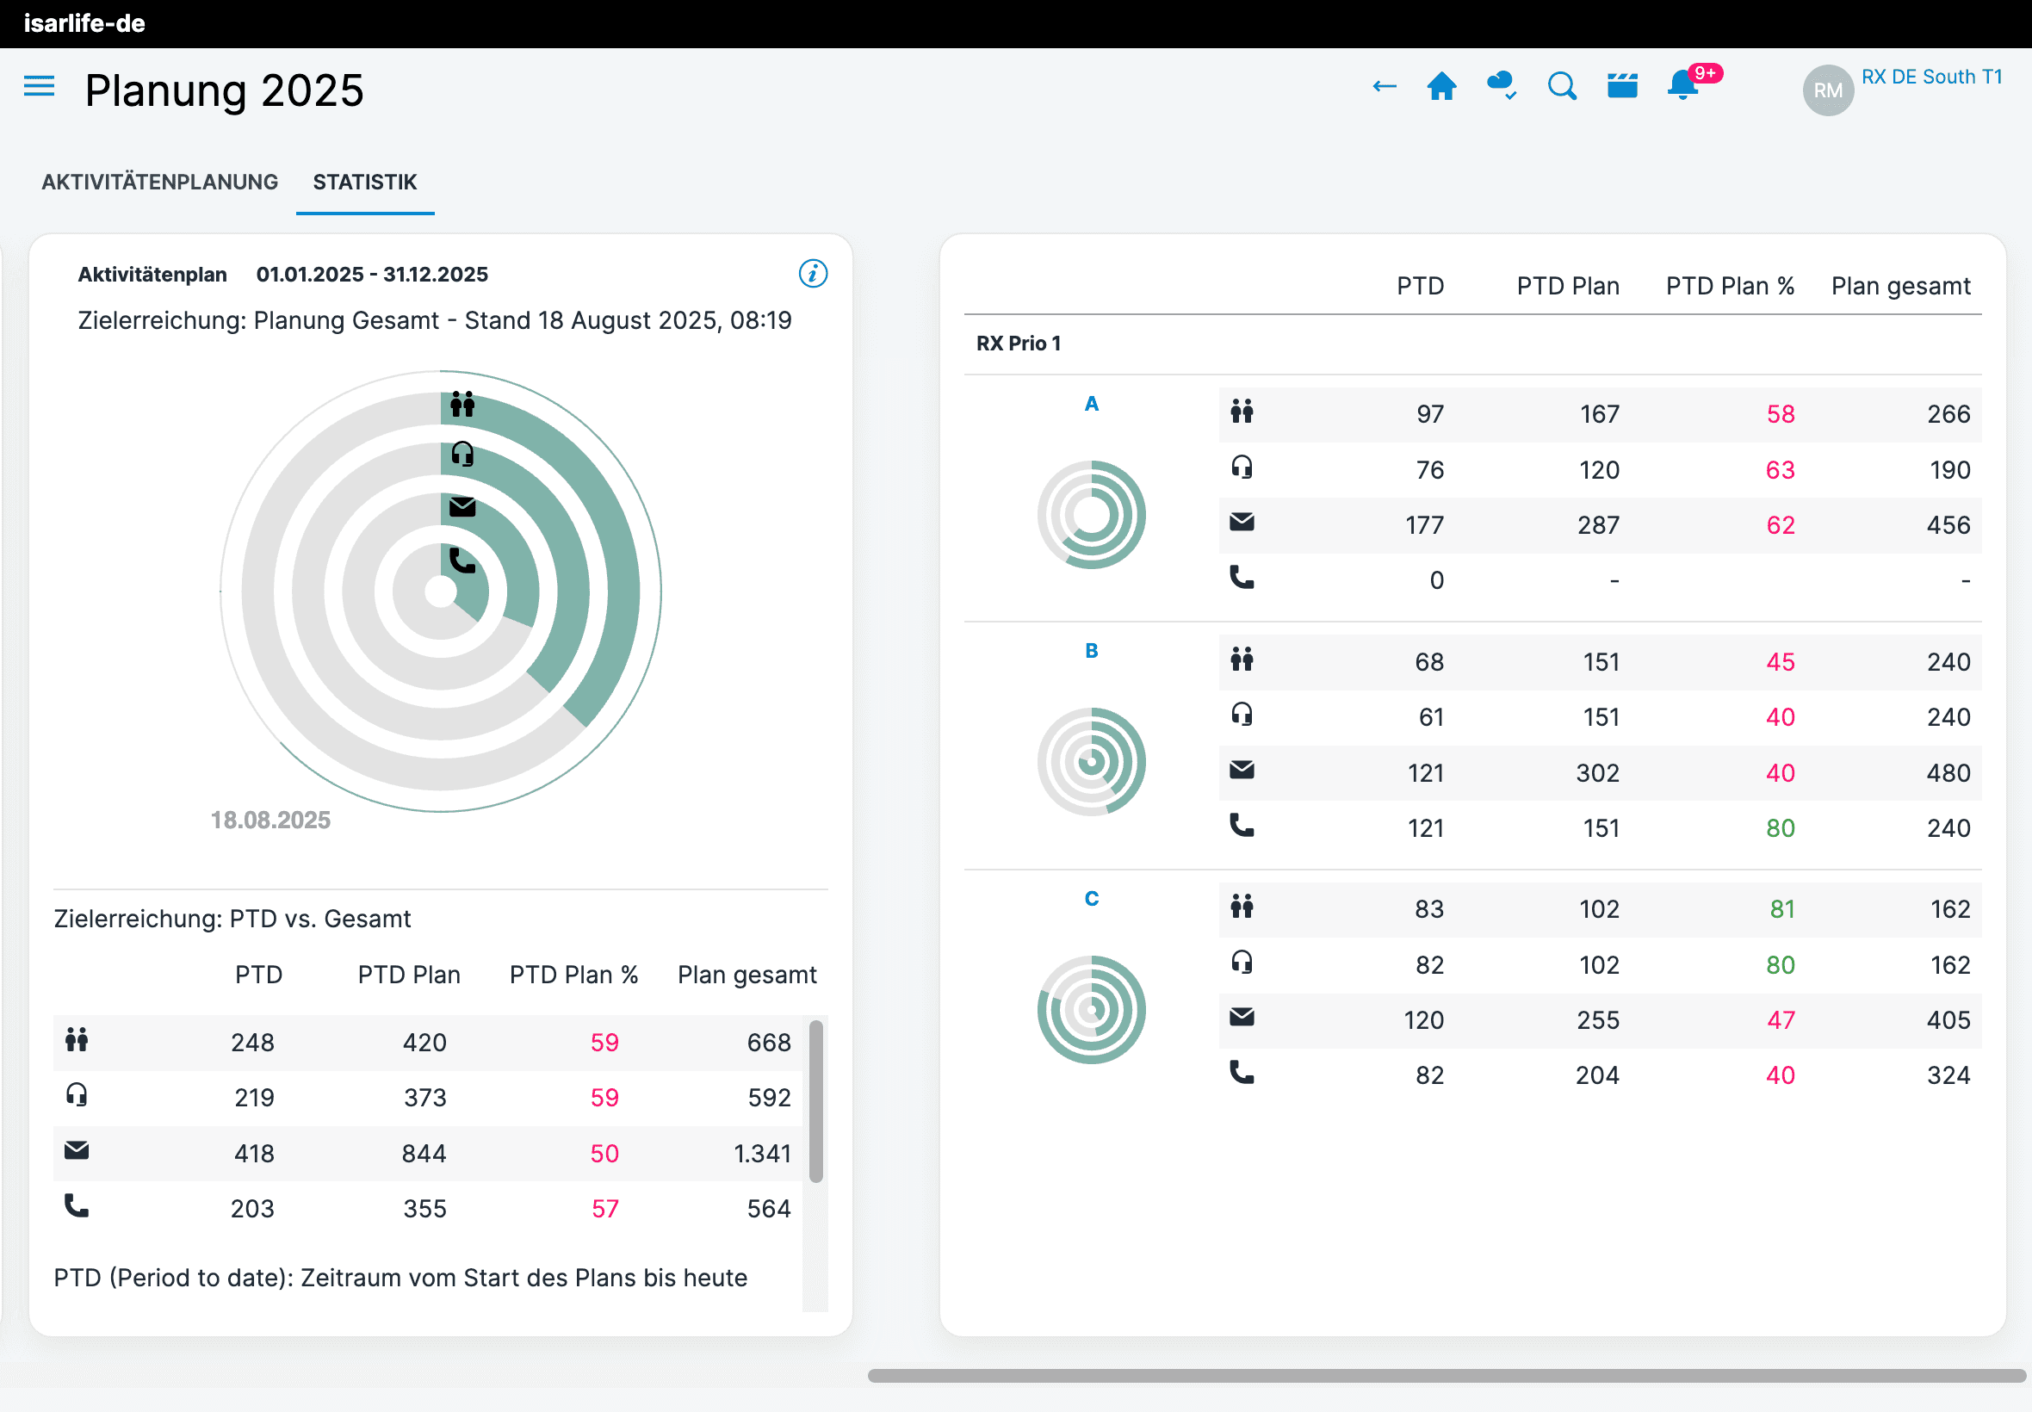Click the RM user avatar
Image resolution: width=2032 pixels, height=1412 pixels.
1828,90
